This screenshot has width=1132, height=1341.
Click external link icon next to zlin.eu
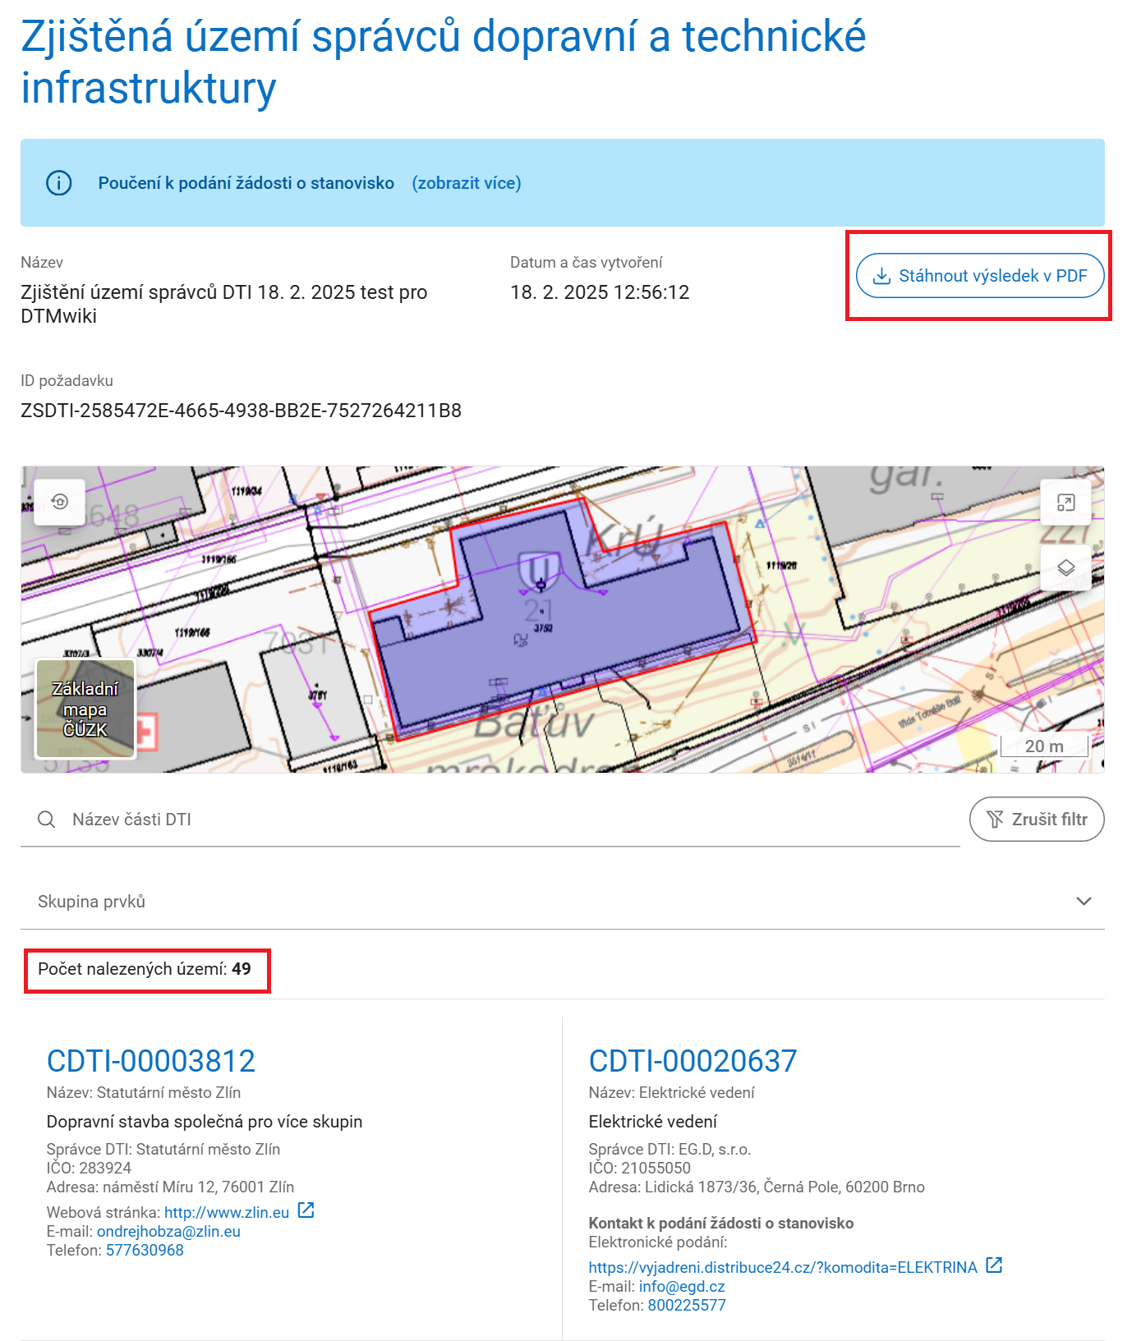306,1210
